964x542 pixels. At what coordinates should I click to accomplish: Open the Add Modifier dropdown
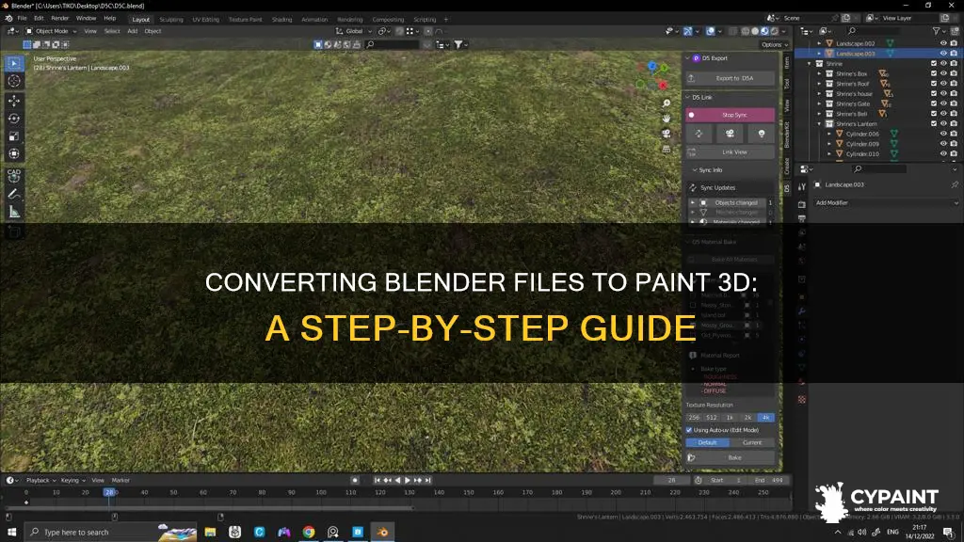pos(886,203)
